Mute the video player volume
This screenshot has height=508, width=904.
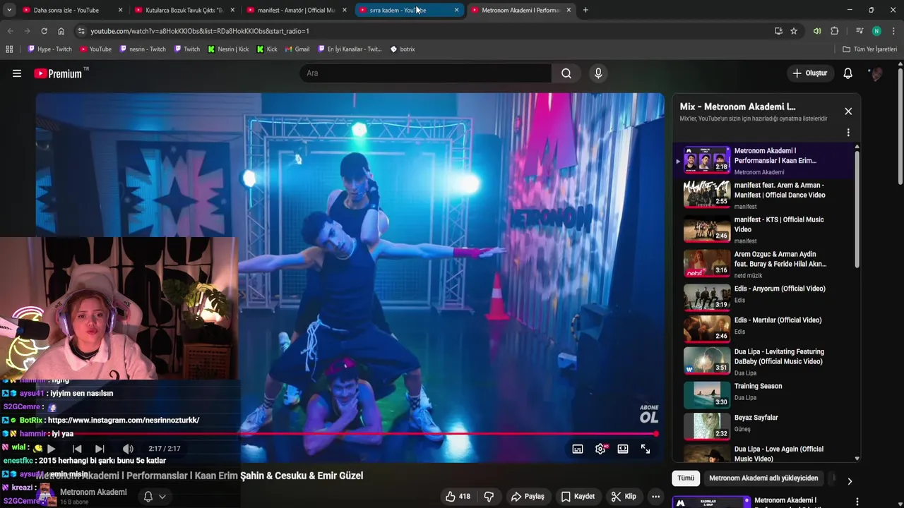128,449
